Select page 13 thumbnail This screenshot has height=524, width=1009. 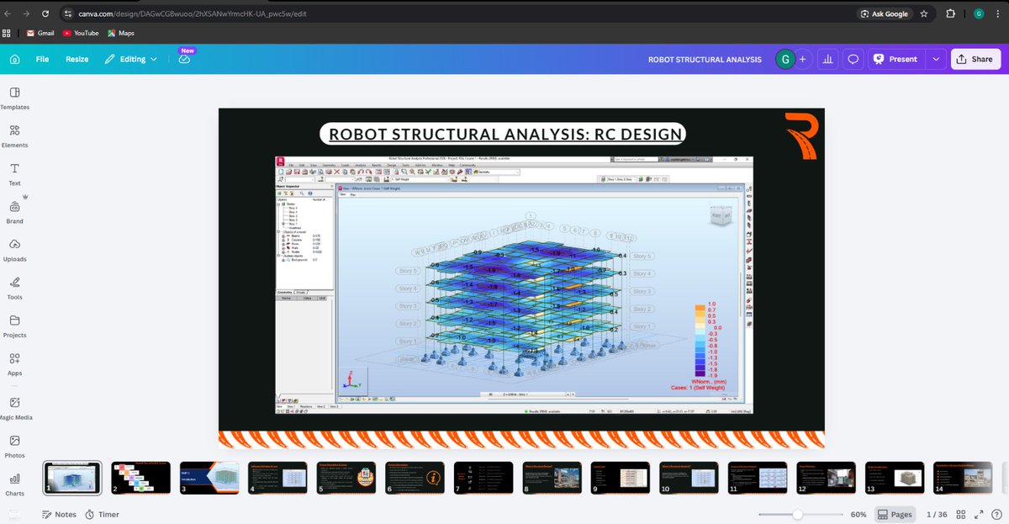point(895,477)
